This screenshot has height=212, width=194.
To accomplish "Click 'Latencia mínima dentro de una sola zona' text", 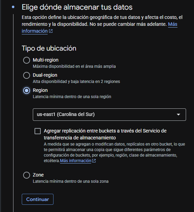I will pyautogui.click(x=71, y=181).
